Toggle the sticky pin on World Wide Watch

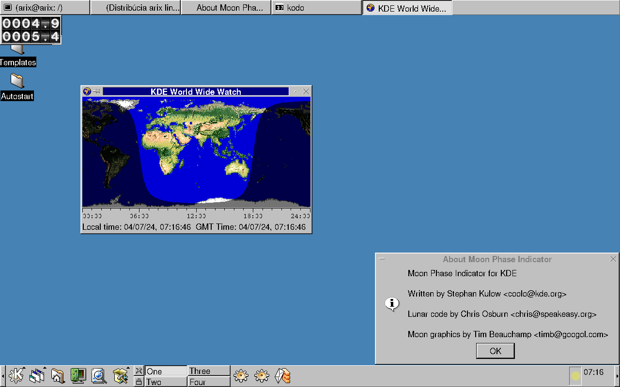[97, 91]
